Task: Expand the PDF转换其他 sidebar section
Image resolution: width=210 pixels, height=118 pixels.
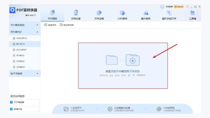Action: point(25,25)
